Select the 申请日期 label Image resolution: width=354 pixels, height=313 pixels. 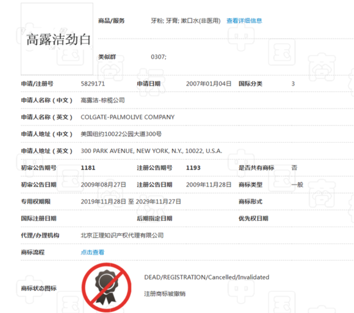[148, 84]
